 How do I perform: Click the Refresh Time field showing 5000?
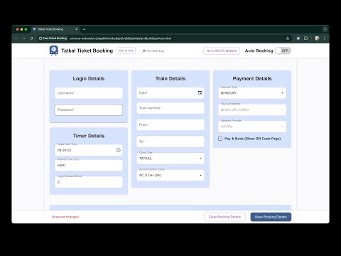point(89,165)
